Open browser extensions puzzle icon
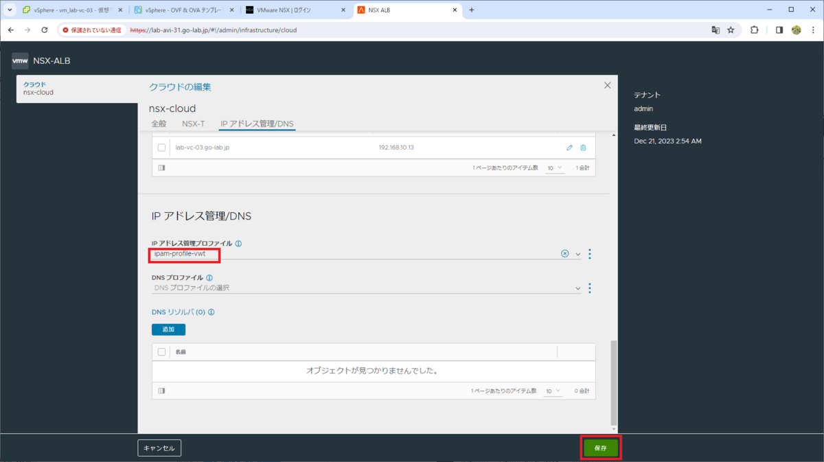Image resolution: width=824 pixels, height=462 pixels. [x=755, y=30]
